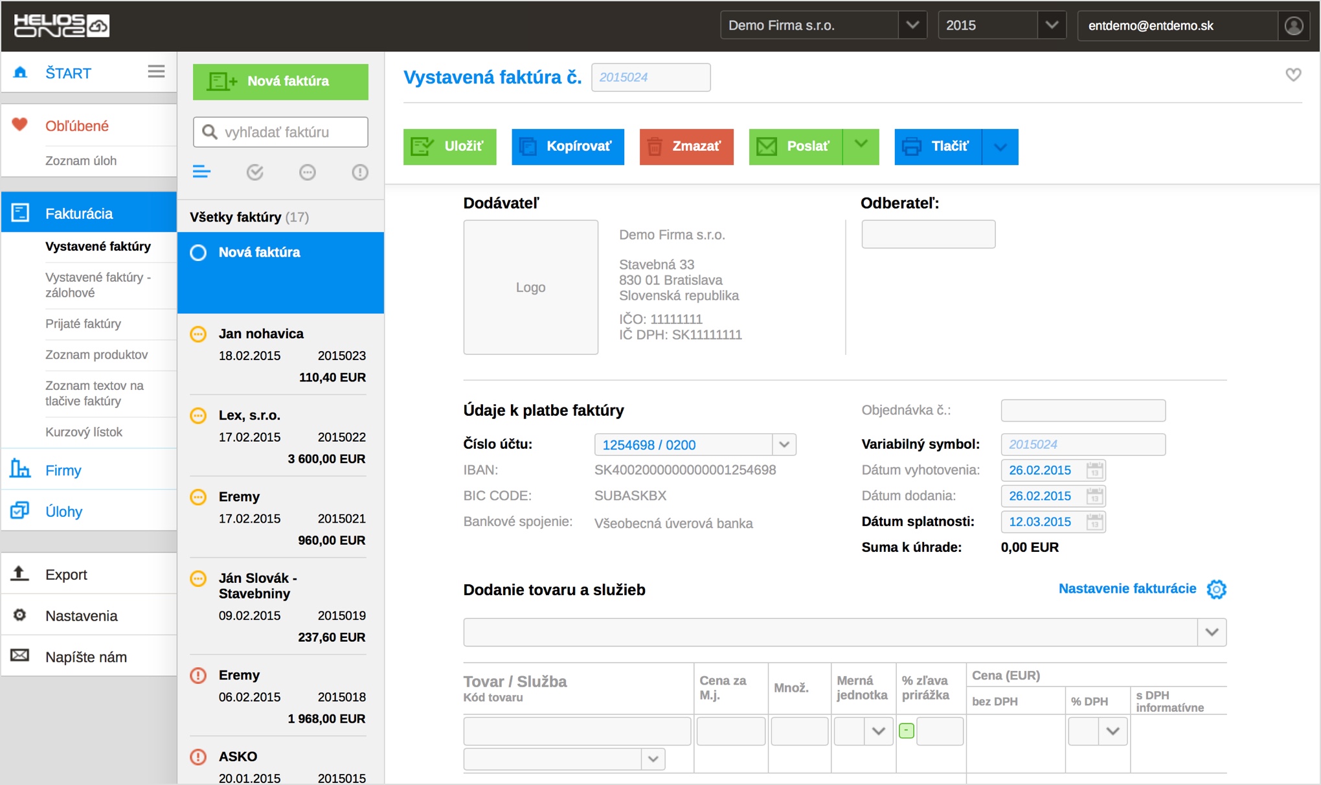
Task: Expand the Tlačiť button dropdown arrow
Action: click(x=1000, y=147)
